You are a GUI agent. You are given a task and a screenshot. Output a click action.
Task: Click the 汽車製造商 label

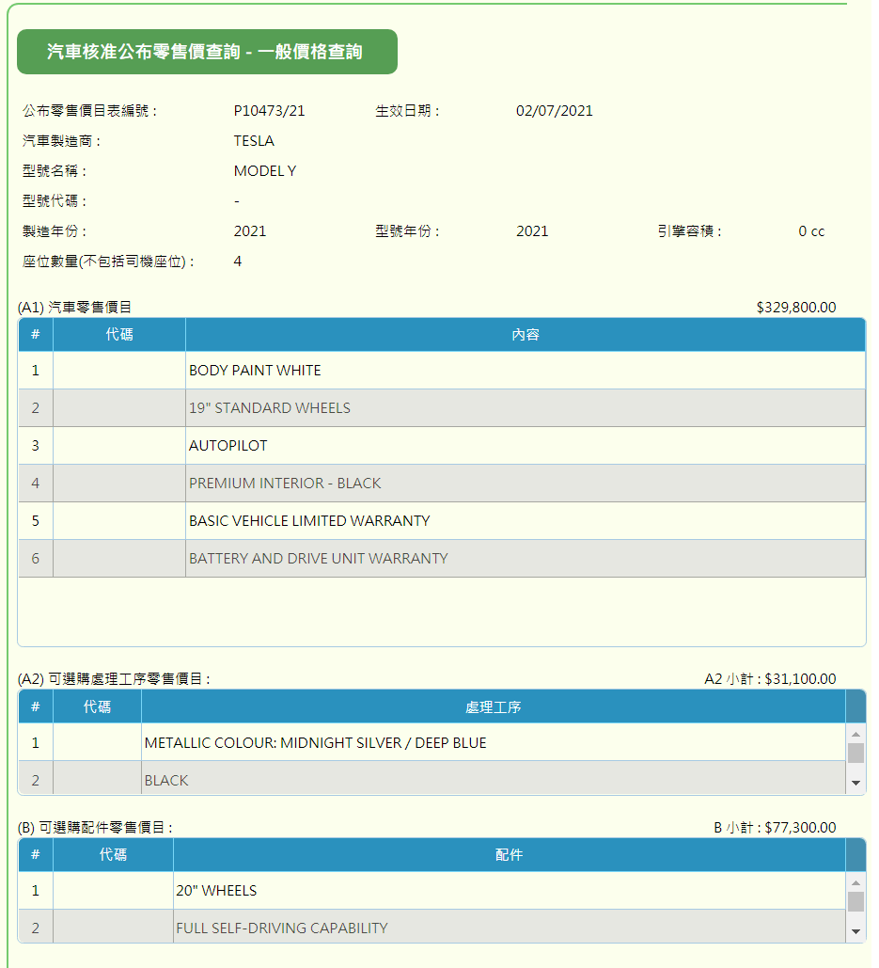62,141
